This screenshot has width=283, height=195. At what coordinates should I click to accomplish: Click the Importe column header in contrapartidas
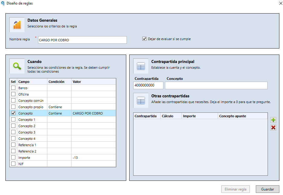pyautogui.click(x=200, y=116)
